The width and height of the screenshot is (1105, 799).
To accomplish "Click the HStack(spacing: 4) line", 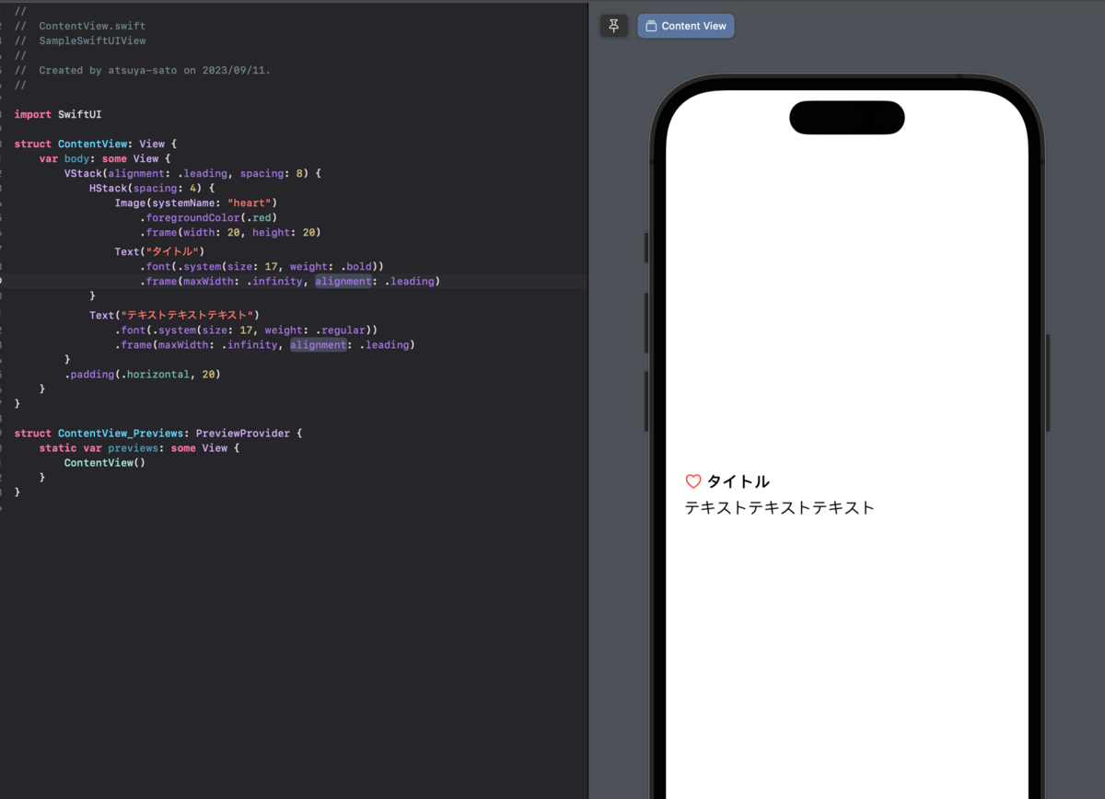I will [152, 188].
